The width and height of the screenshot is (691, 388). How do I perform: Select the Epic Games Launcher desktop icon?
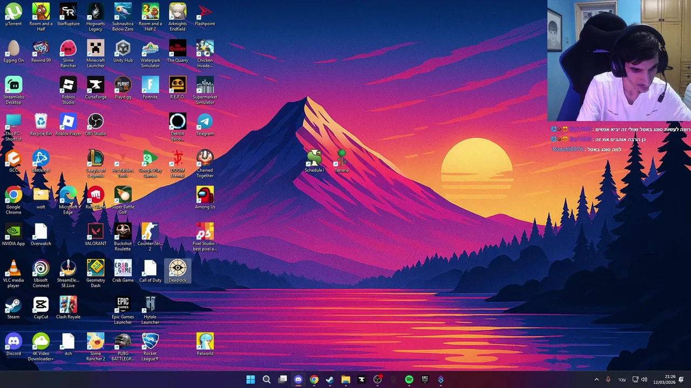123,310
